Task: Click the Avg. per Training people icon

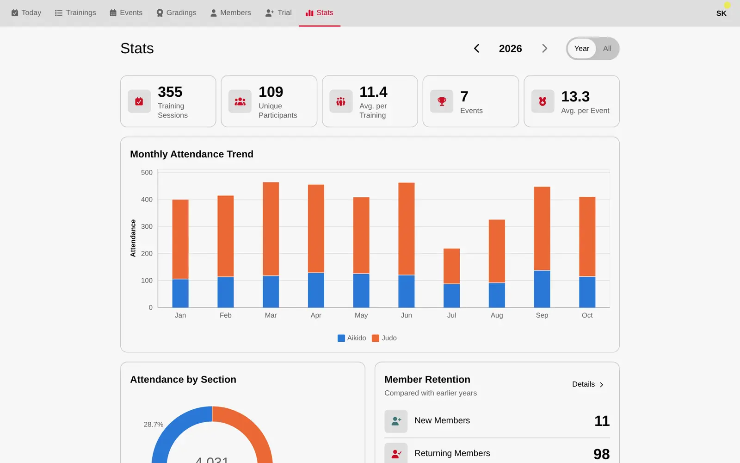Action: pos(341,101)
